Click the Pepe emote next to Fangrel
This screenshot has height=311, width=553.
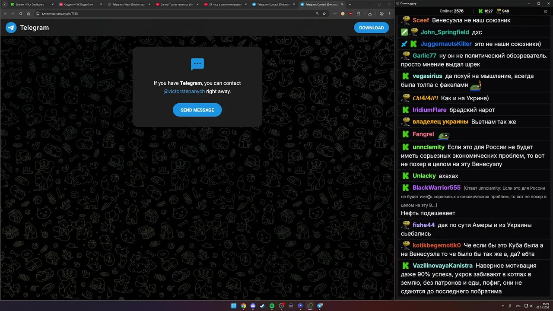(443, 135)
